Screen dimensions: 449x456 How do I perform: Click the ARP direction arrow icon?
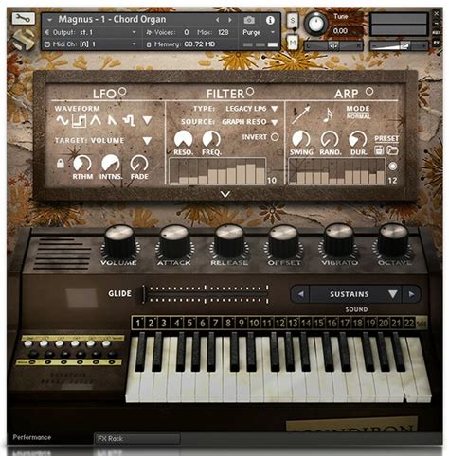tap(300, 114)
